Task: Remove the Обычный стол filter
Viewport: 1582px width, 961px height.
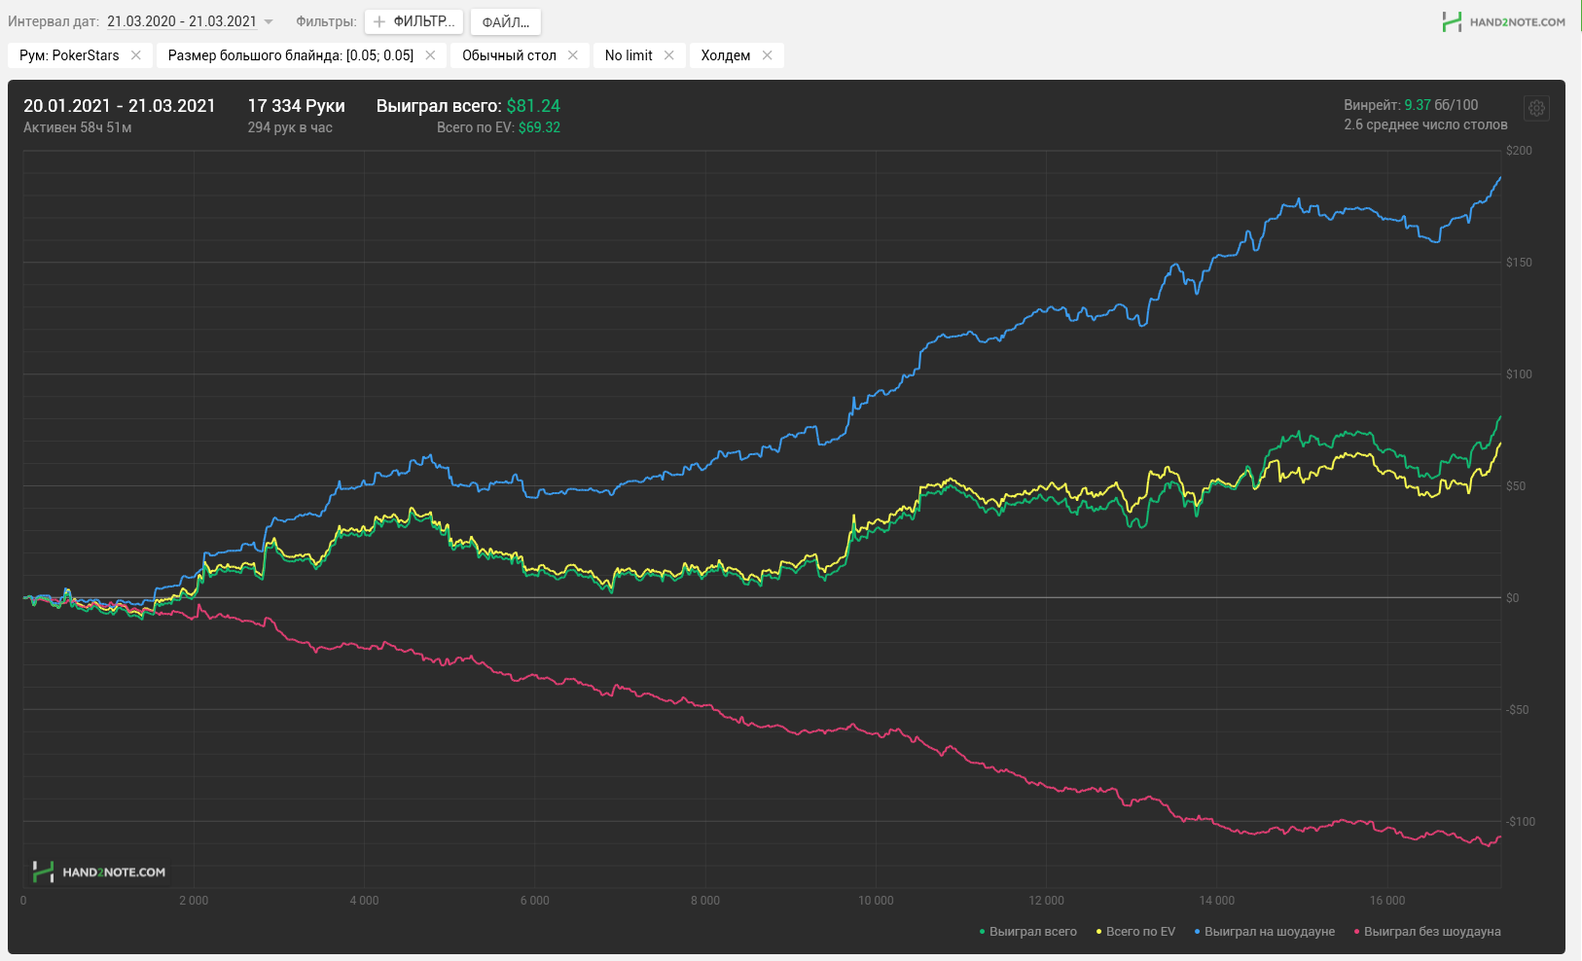Action: click(573, 55)
